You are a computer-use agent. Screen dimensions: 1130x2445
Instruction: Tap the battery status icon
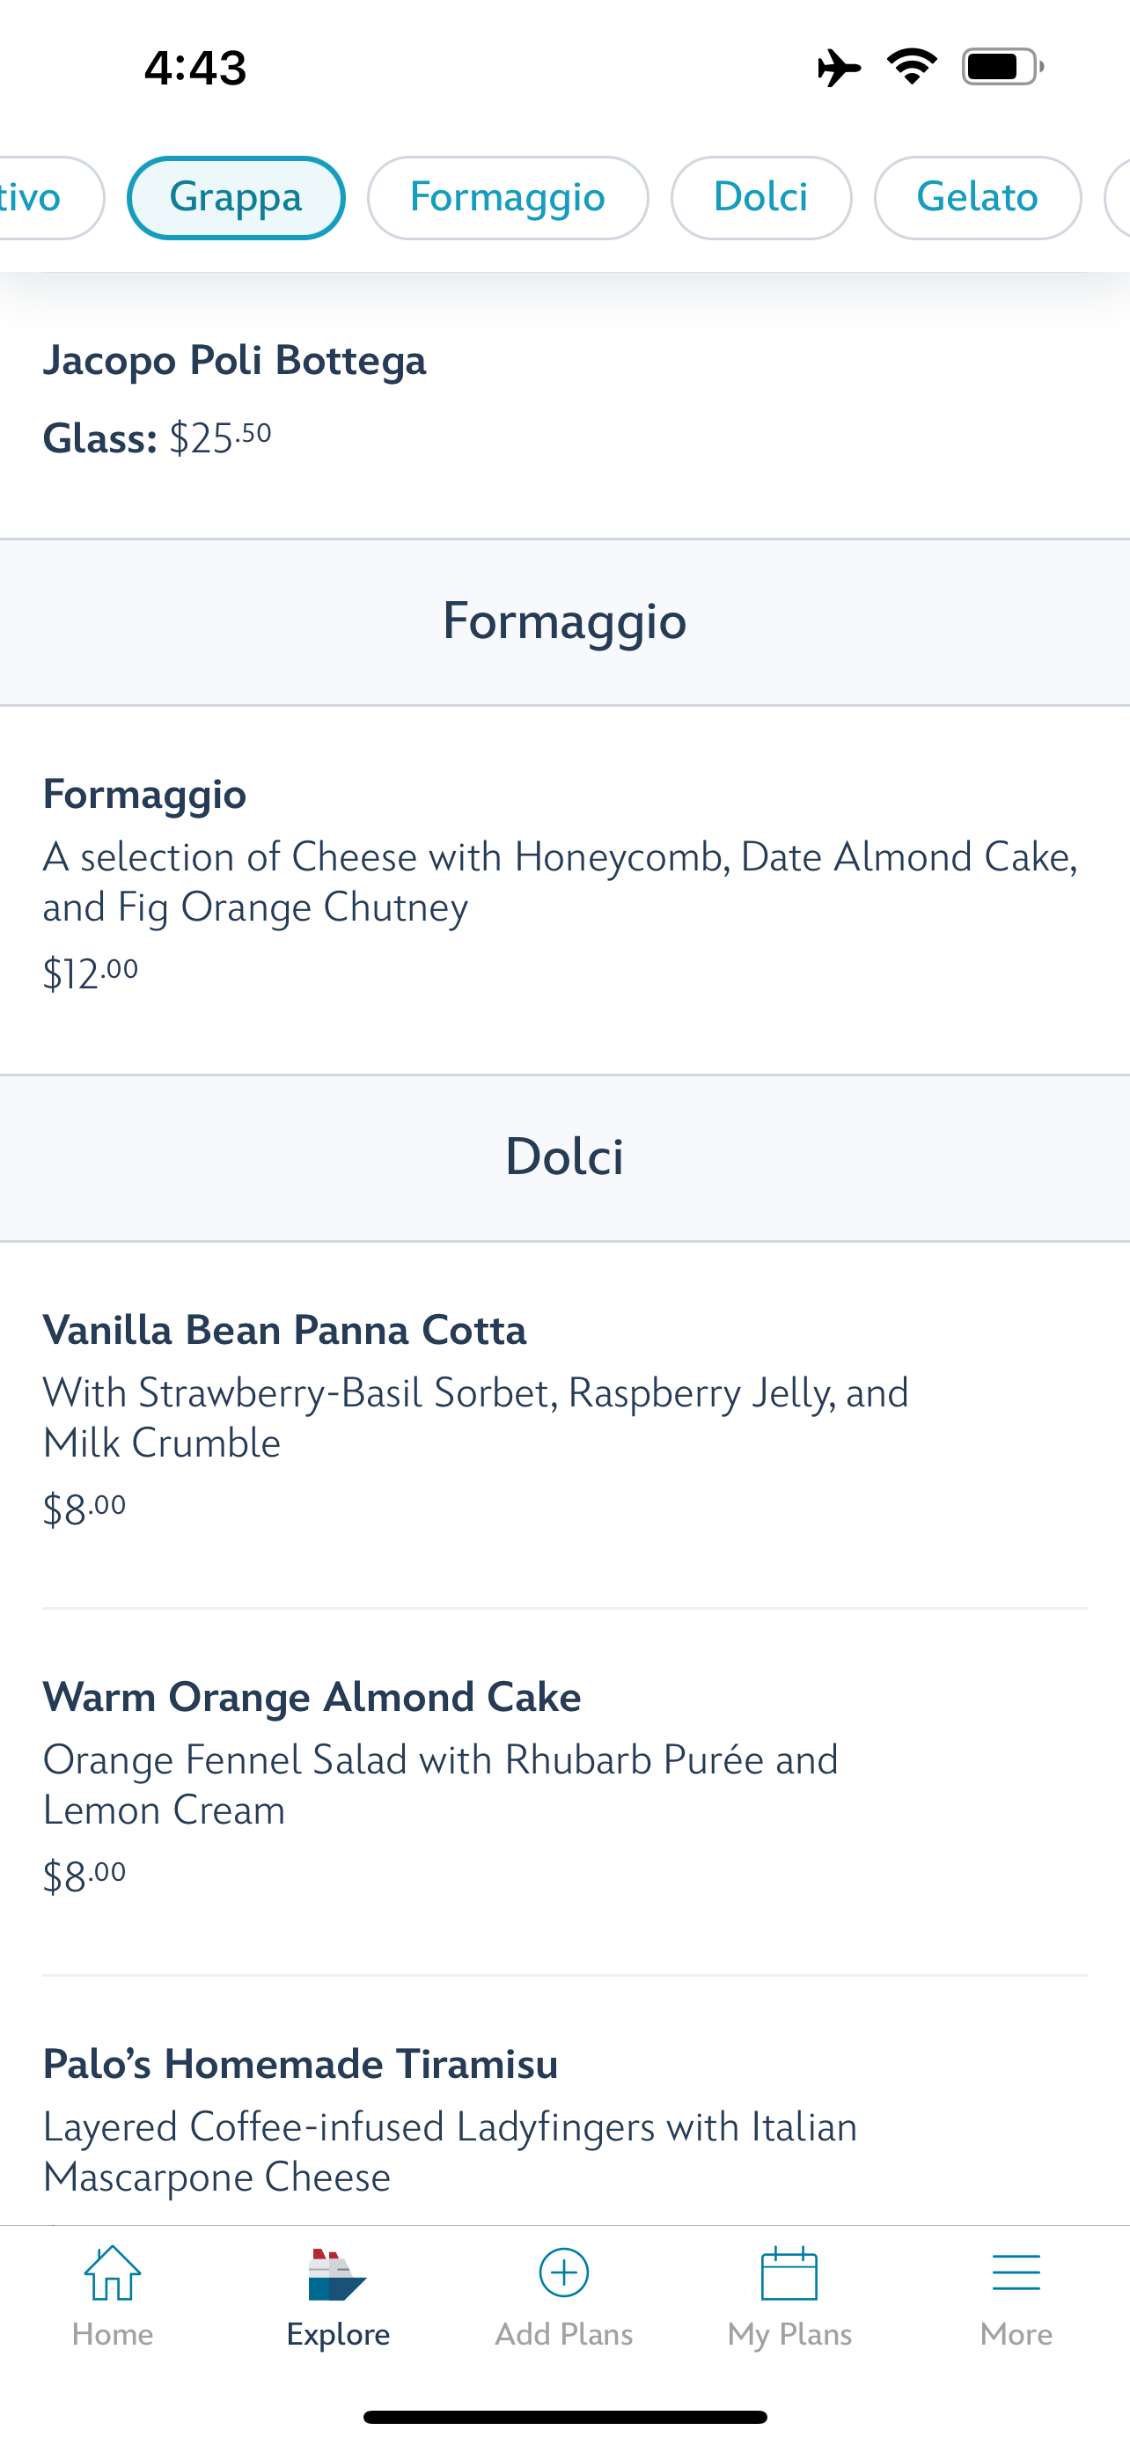1002,68
